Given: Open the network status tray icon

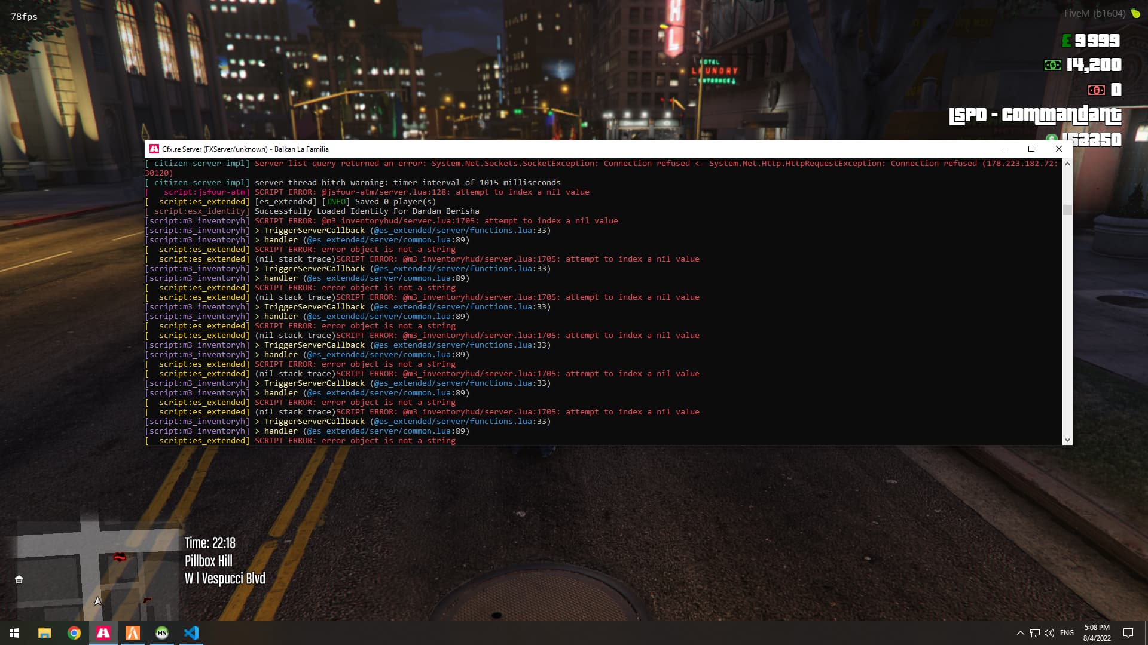Looking at the screenshot, I should (1035, 633).
